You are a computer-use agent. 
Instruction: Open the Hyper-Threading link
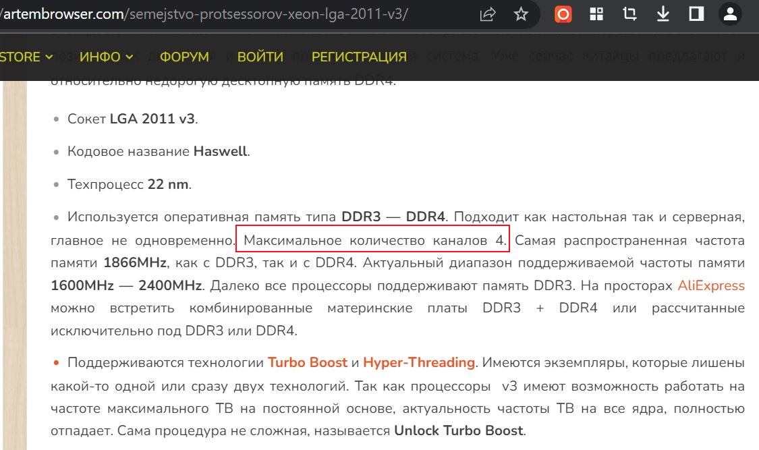(419, 362)
